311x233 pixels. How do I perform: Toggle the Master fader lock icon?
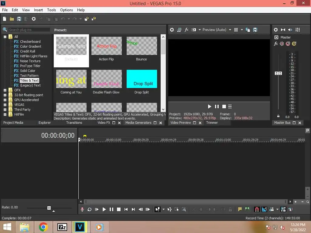[x=278, y=116]
